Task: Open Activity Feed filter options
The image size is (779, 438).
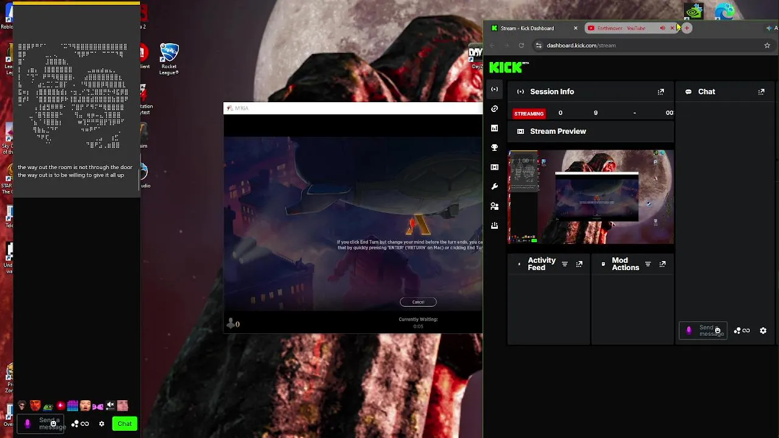Action: [565, 264]
